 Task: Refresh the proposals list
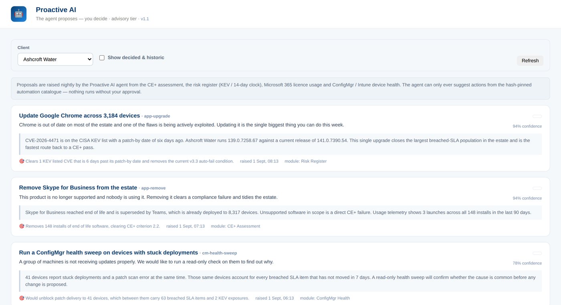point(530,60)
